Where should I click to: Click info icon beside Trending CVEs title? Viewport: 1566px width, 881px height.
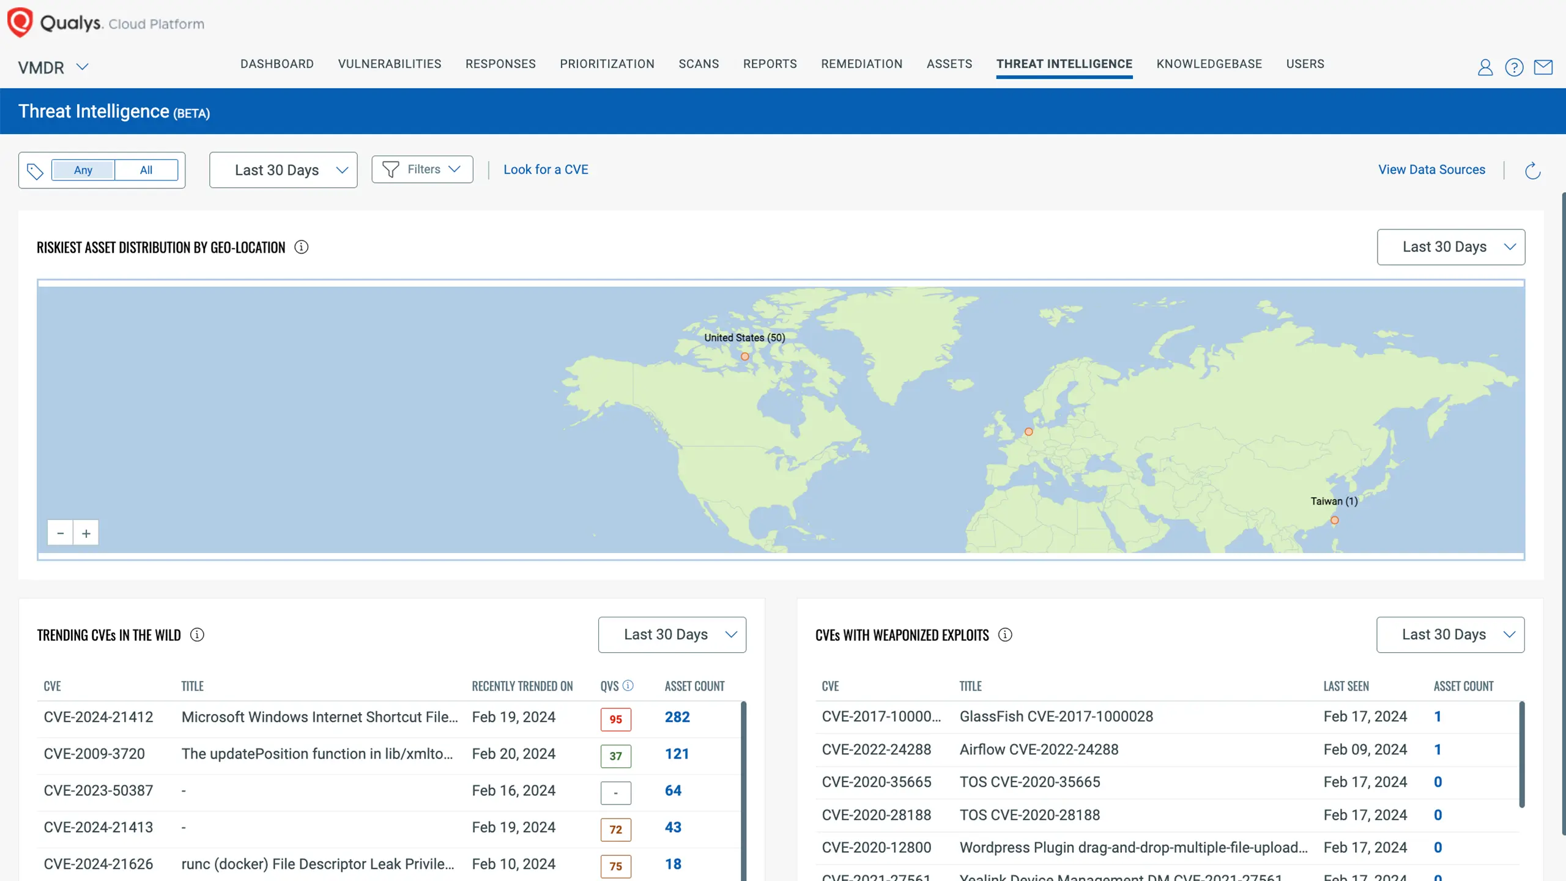[x=197, y=635]
